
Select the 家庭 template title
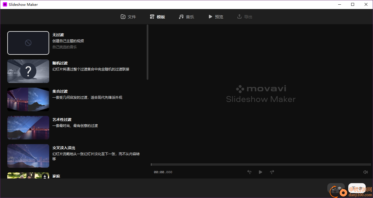pyautogui.click(x=56, y=176)
